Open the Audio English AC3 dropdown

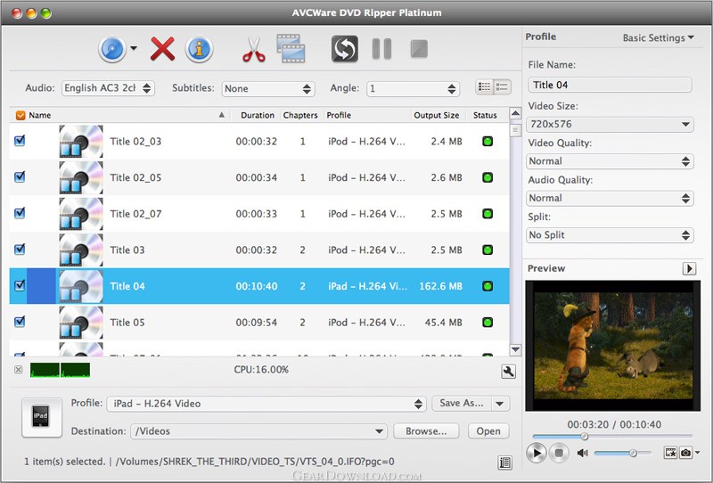pyautogui.click(x=108, y=88)
